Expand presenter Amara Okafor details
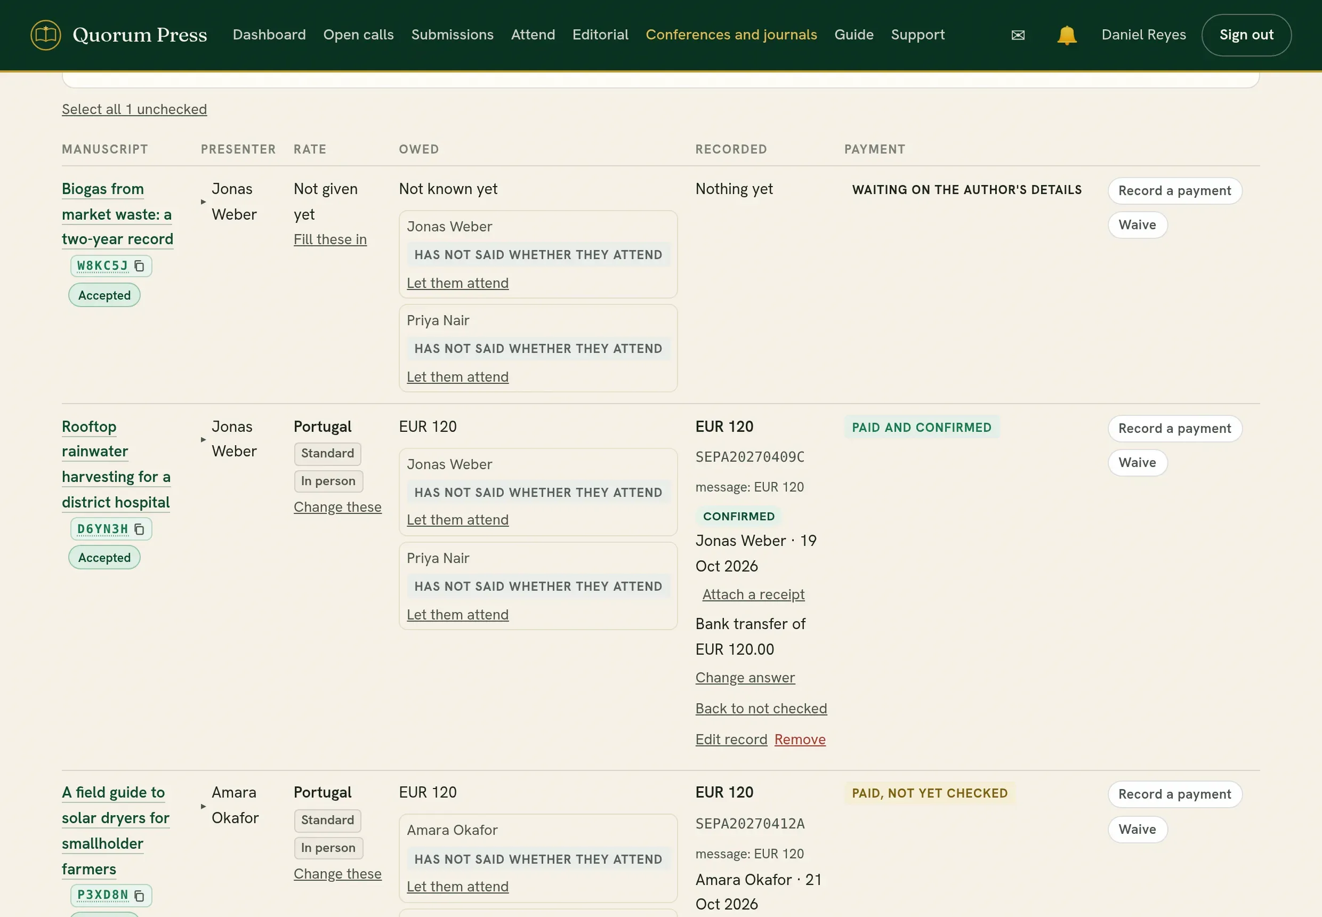 coord(204,806)
